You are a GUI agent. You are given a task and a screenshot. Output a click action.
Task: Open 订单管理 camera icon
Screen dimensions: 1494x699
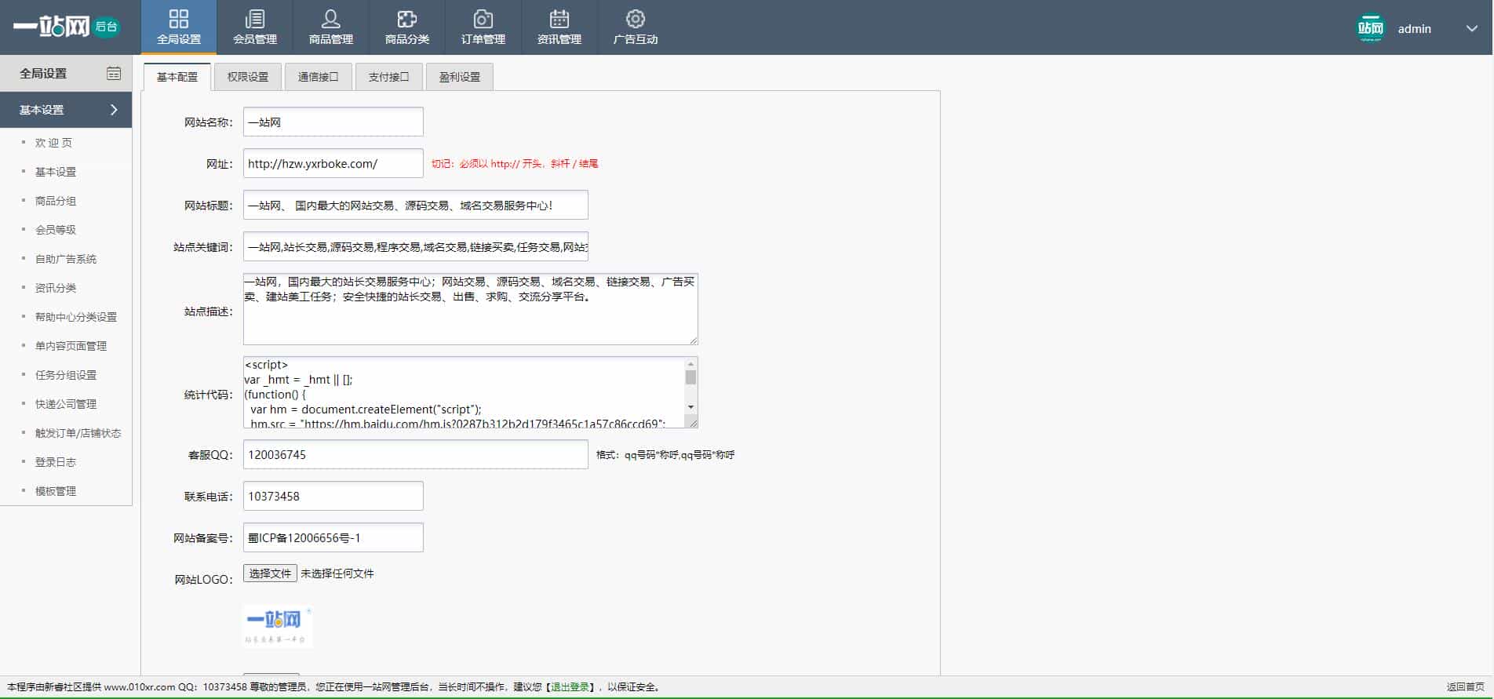(483, 19)
